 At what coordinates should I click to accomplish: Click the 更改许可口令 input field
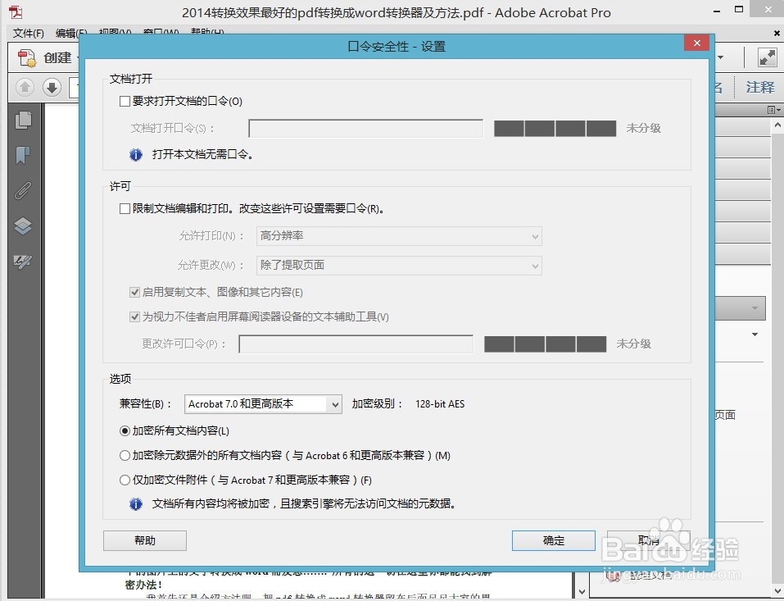pyautogui.click(x=356, y=344)
